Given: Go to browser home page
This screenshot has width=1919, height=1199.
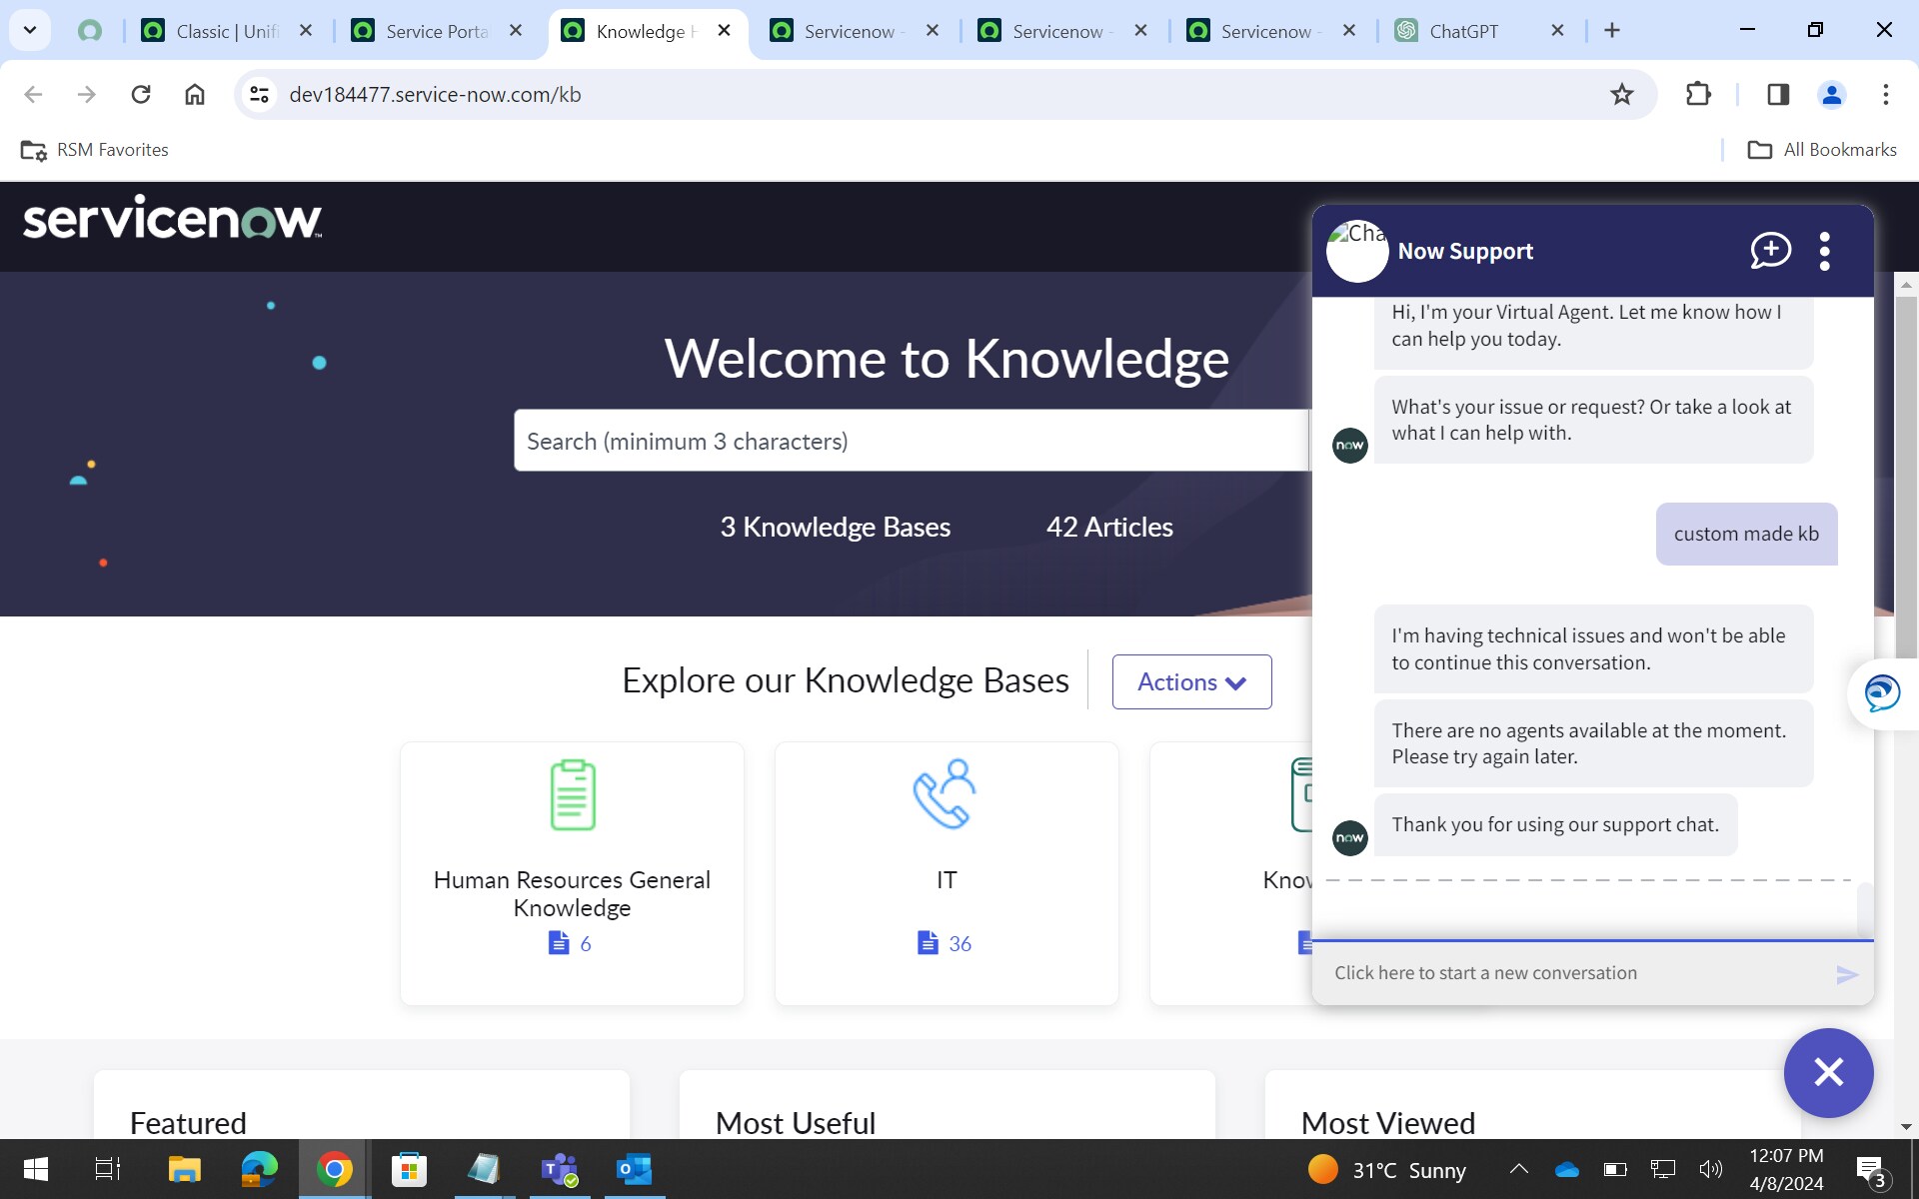Looking at the screenshot, I should 195,94.
